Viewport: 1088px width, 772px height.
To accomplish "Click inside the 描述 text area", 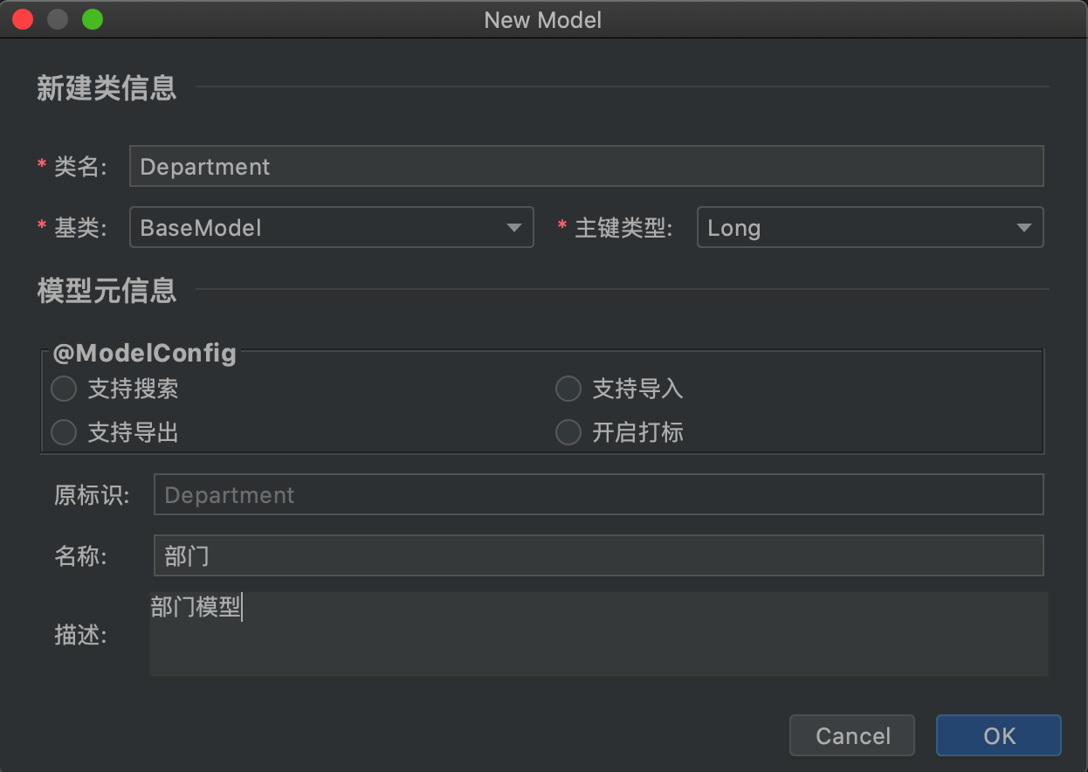I will coord(597,634).
